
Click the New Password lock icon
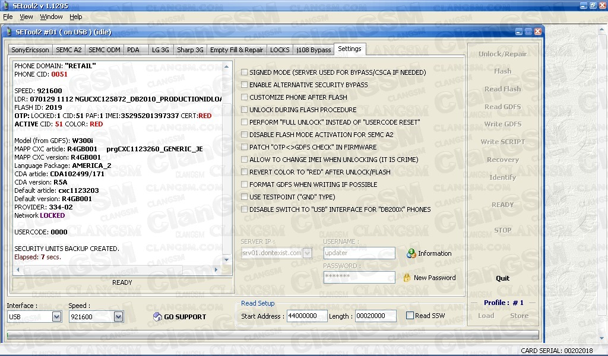[407, 278]
